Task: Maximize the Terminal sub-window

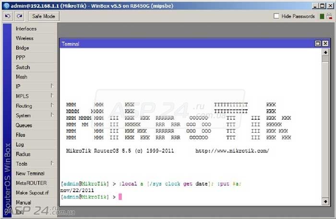Action: pyautogui.click(x=318, y=44)
